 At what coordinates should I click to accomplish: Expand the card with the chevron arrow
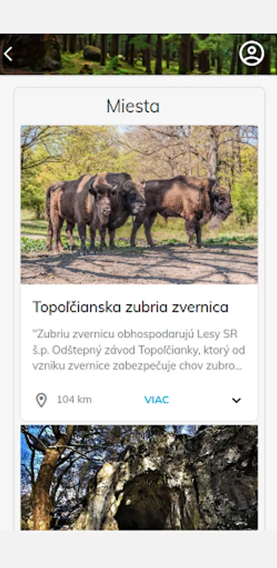point(237,400)
